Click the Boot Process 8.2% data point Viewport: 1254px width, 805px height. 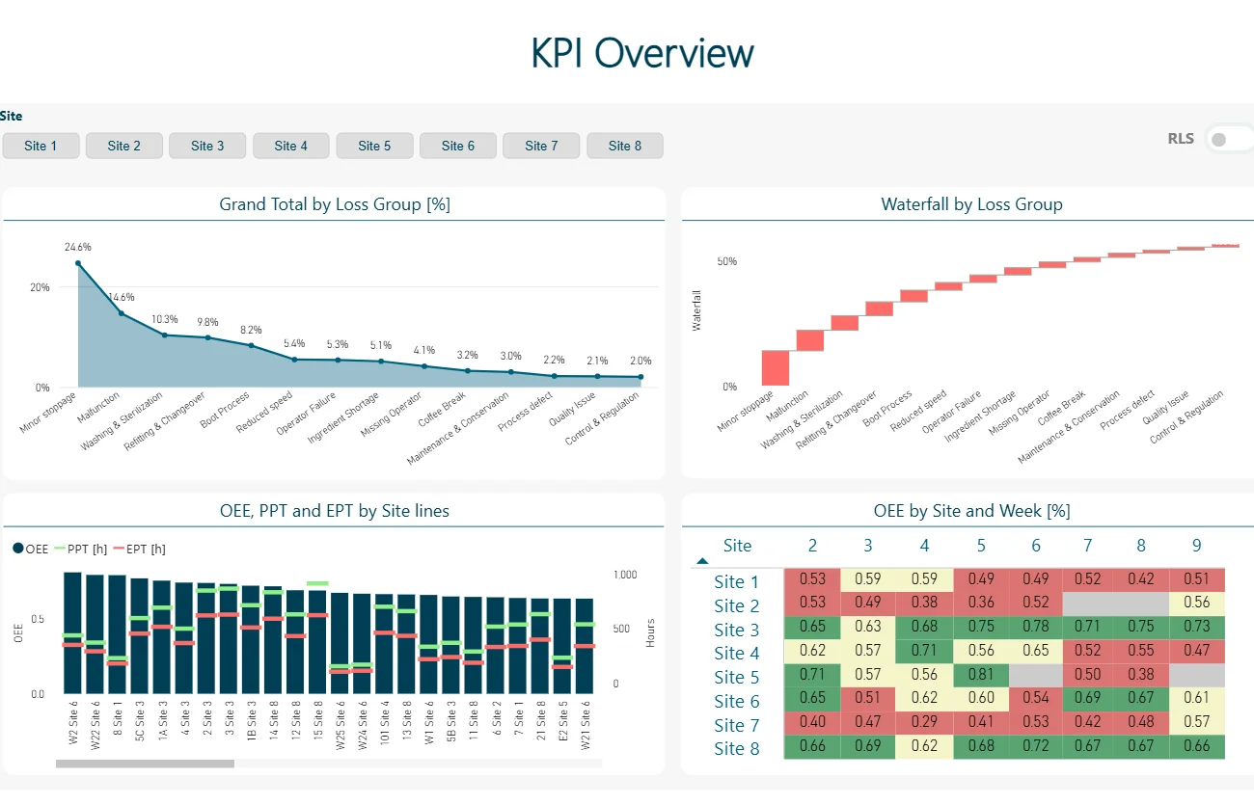(252, 345)
